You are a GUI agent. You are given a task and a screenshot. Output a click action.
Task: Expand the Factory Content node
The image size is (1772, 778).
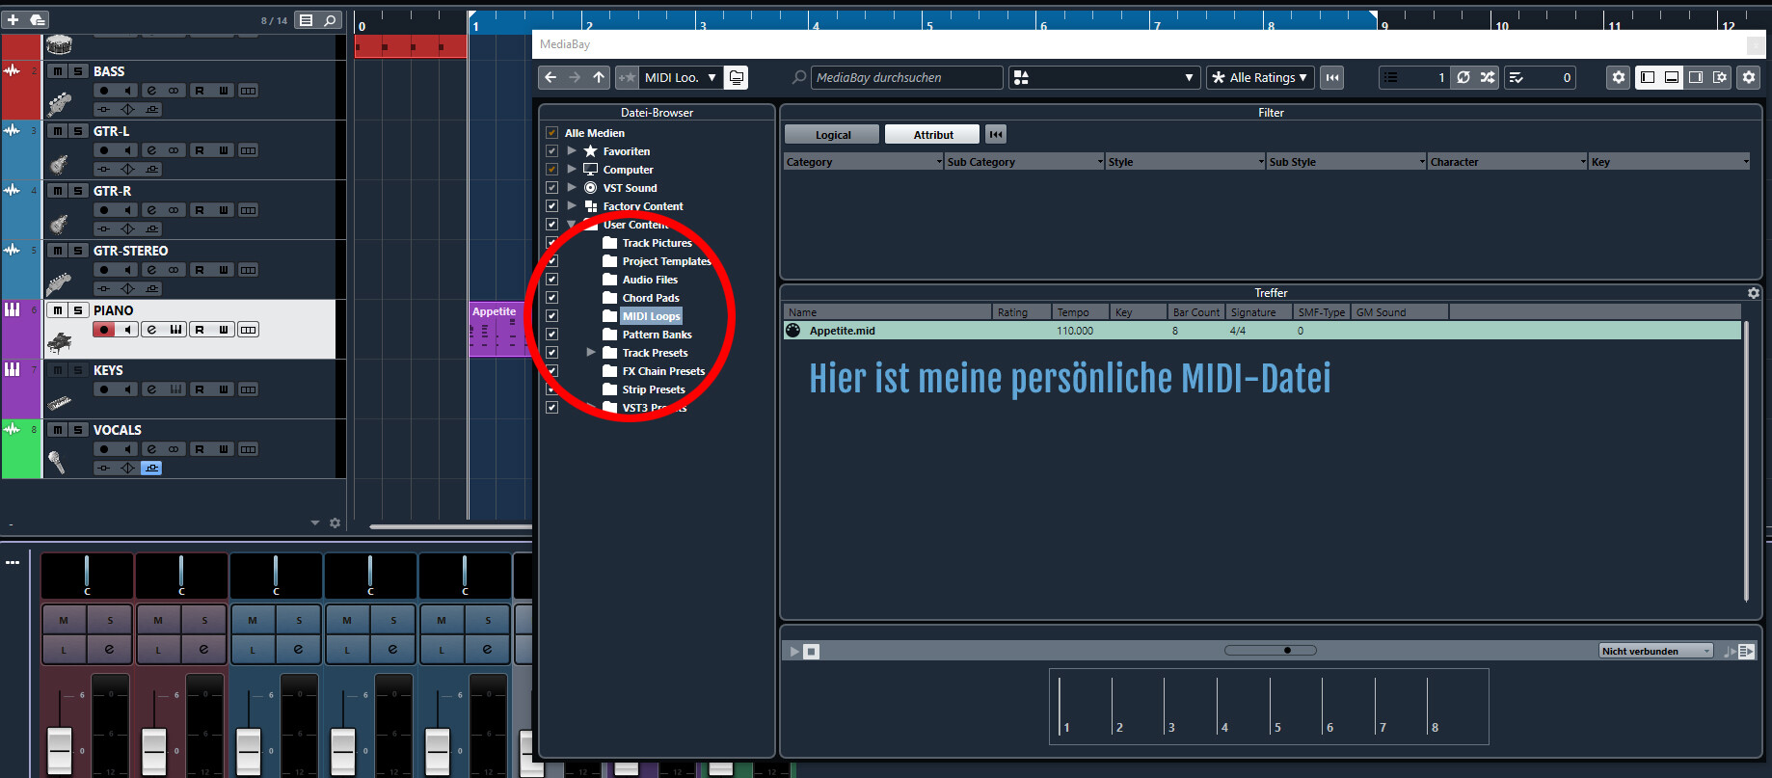click(572, 206)
